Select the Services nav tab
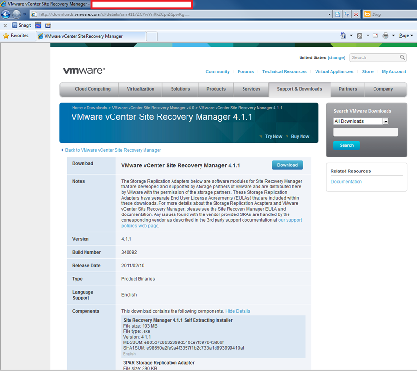Viewport: 417px width, 371px height. 251,89
